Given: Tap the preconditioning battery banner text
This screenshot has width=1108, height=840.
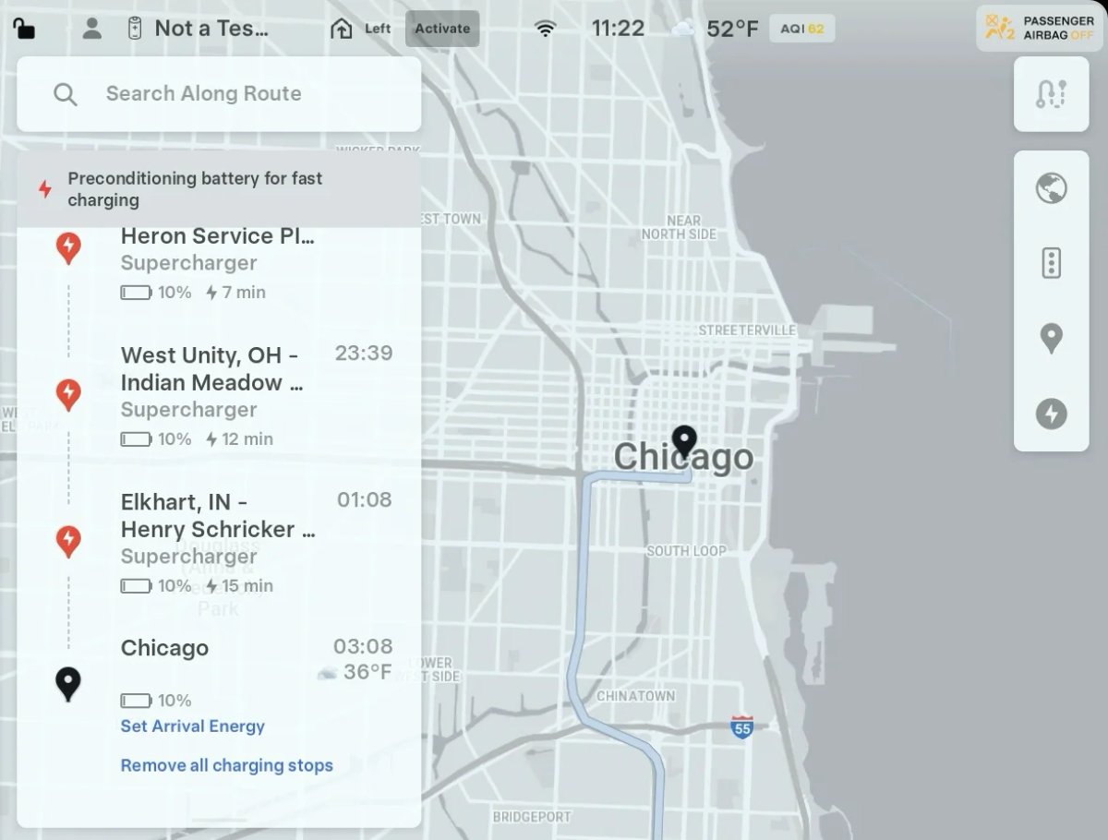Looking at the screenshot, I should (195, 189).
